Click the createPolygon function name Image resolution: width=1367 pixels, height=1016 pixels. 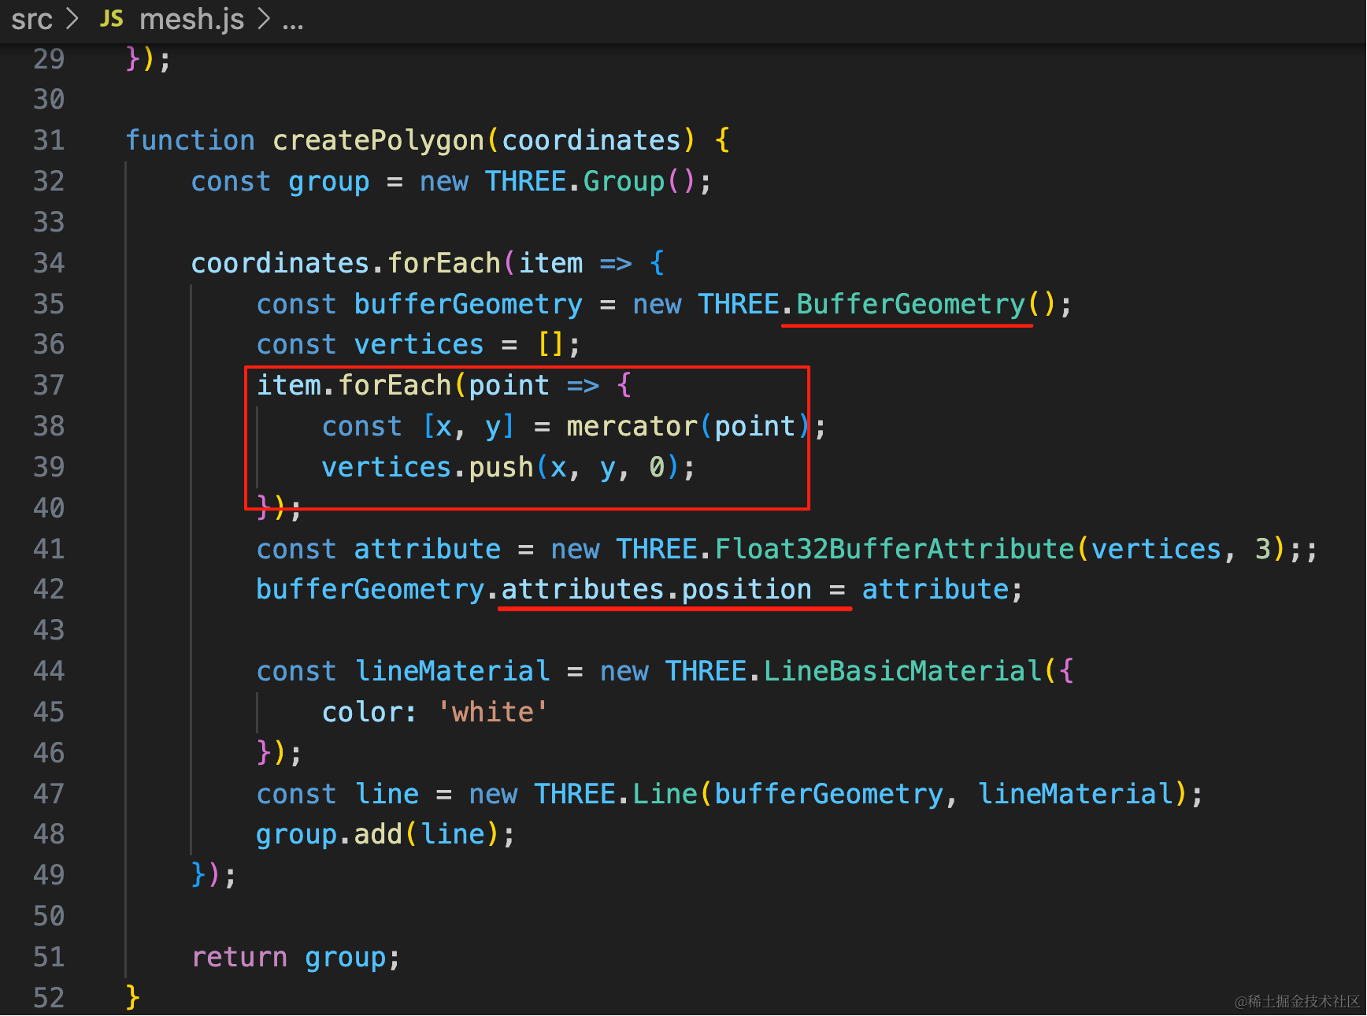(379, 140)
